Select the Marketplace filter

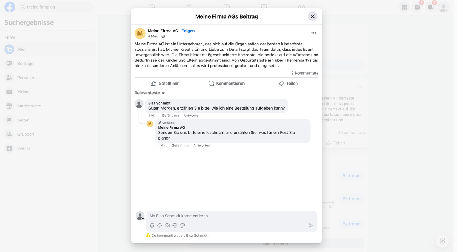(x=50, y=106)
